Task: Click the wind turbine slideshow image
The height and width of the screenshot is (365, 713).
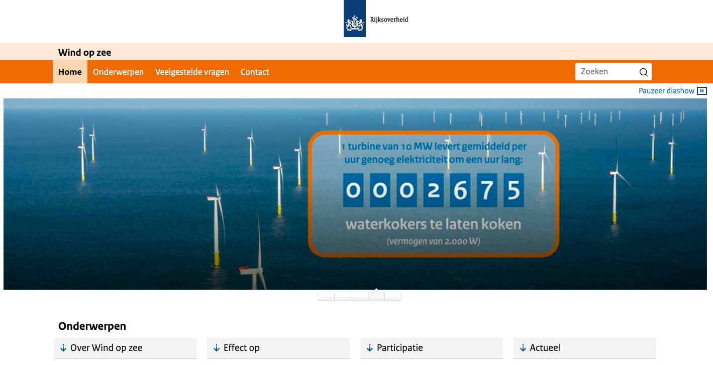Action: tap(355, 194)
